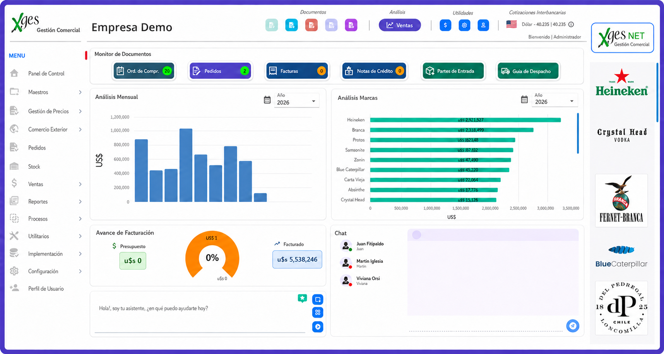Open the Año dropdown in Análisis Marcas
664x354 pixels.
(554, 100)
